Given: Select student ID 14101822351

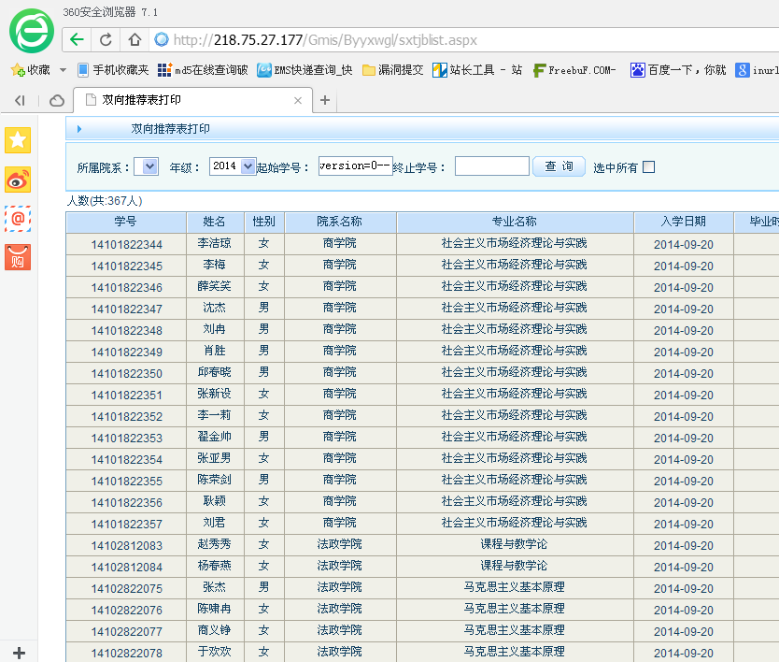Looking at the screenshot, I should [127, 396].
